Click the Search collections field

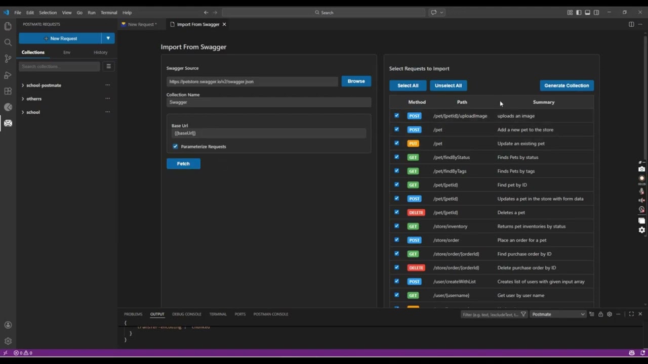(x=59, y=66)
